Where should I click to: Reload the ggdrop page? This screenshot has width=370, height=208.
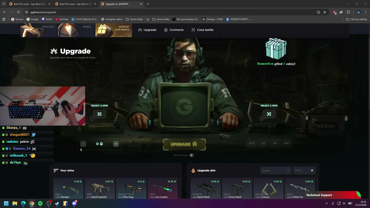tap(18, 12)
